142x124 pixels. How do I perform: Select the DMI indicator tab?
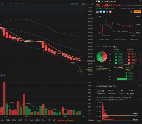[31, 120]
